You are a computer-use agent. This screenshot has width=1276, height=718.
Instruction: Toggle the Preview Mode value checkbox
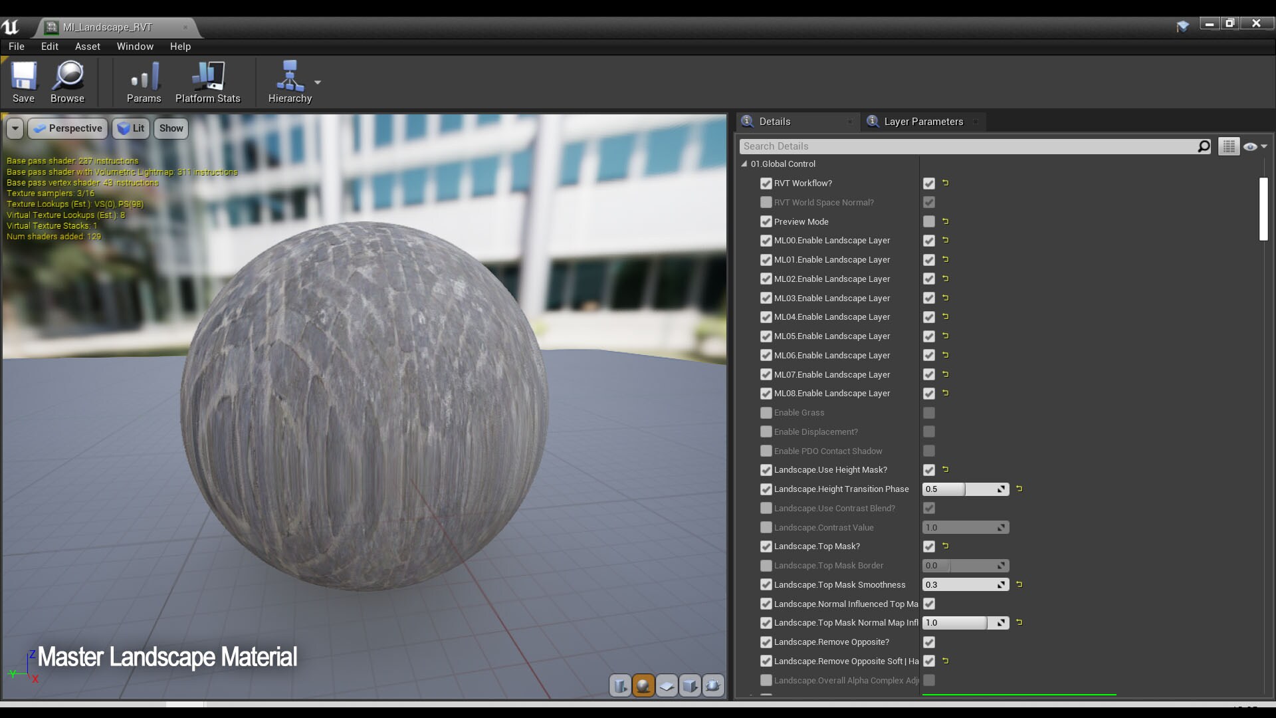[928, 221]
